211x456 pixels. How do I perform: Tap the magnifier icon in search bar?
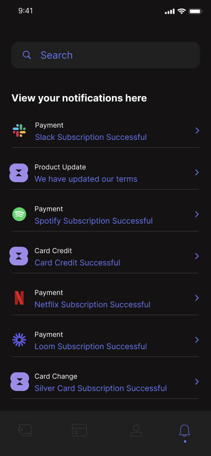tap(27, 55)
